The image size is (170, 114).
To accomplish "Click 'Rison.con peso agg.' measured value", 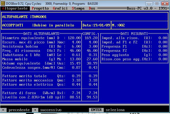I will (x=163, y=59).
